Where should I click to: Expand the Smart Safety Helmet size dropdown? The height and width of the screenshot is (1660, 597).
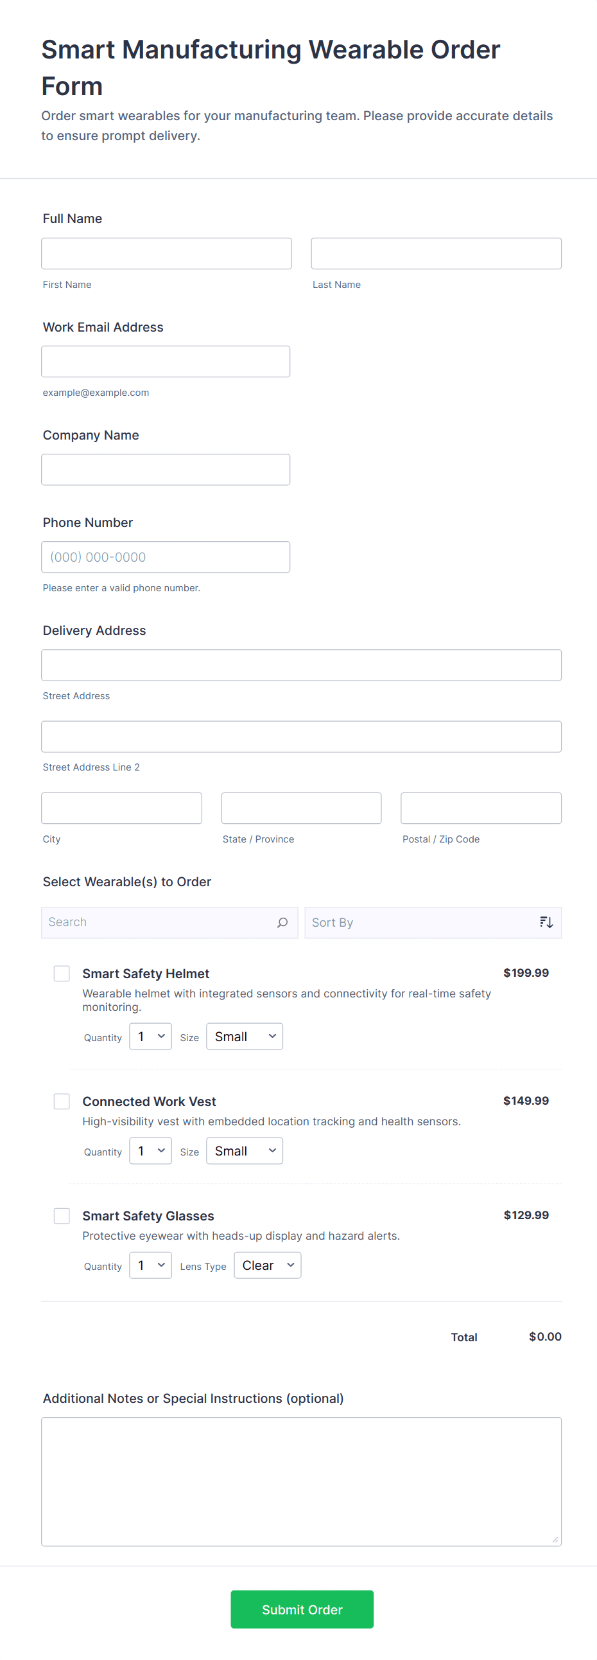(245, 1036)
